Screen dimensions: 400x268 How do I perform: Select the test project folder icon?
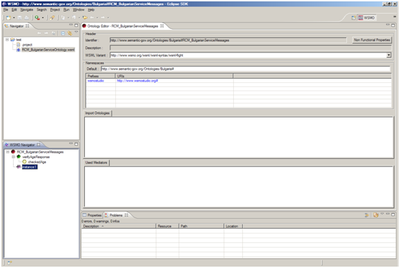click(x=12, y=39)
